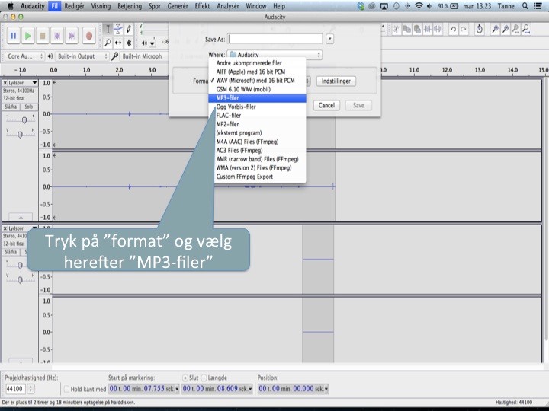Choose M4A (AAC) Files (FFmpeg)
This screenshot has height=411, width=549.
(257, 142)
